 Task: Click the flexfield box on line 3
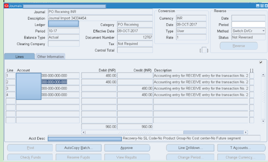[x=252, y=89]
